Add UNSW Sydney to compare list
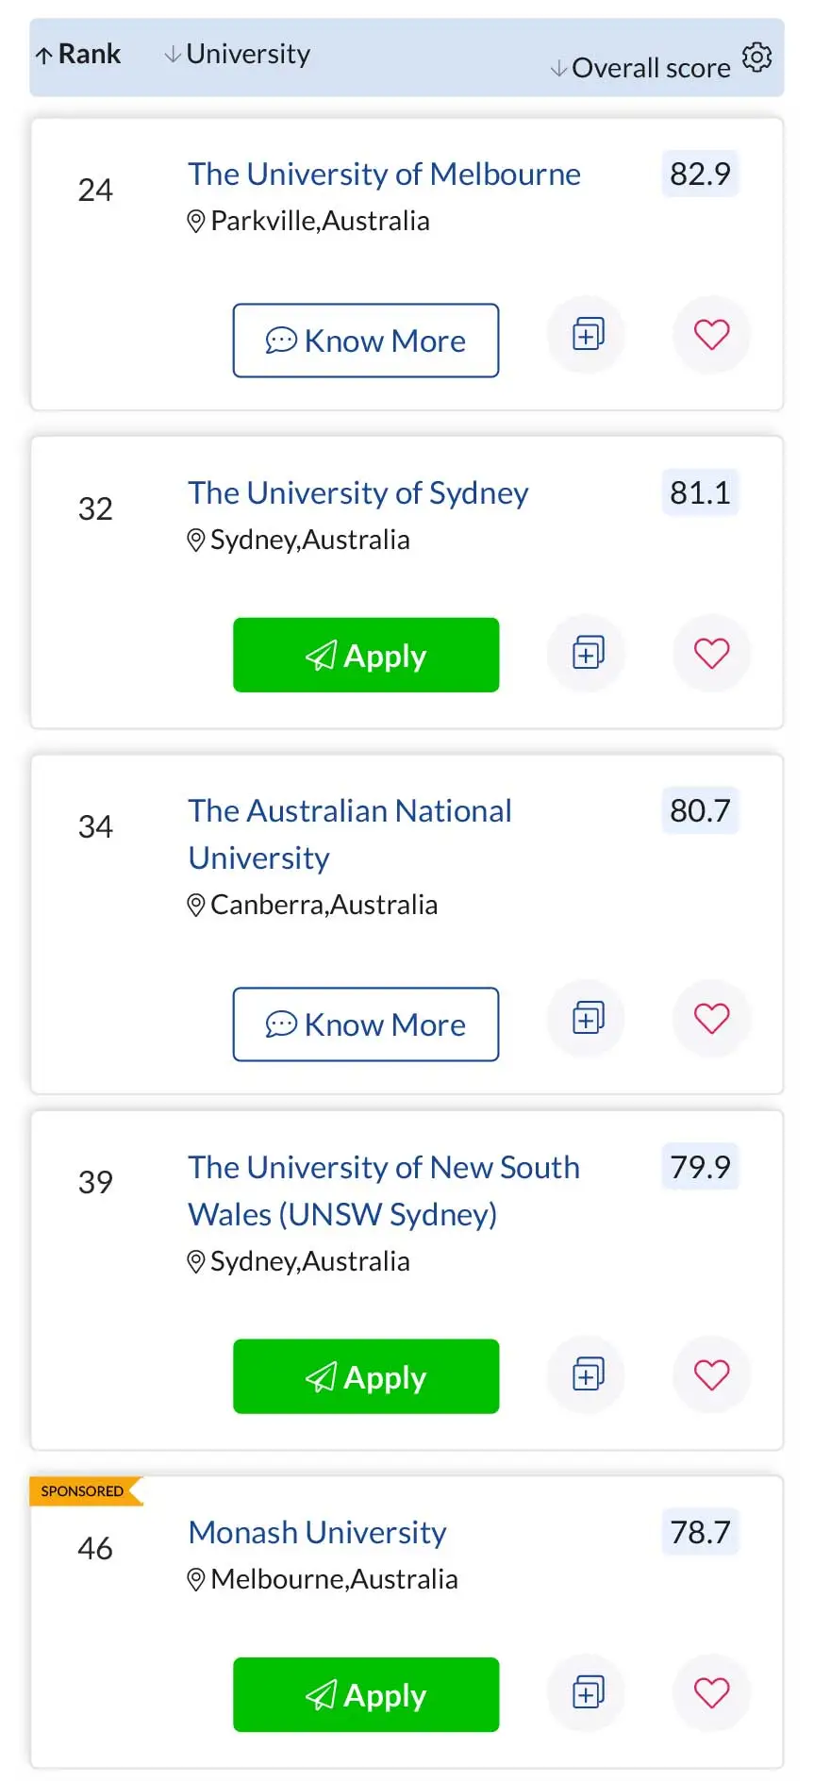 click(588, 1374)
